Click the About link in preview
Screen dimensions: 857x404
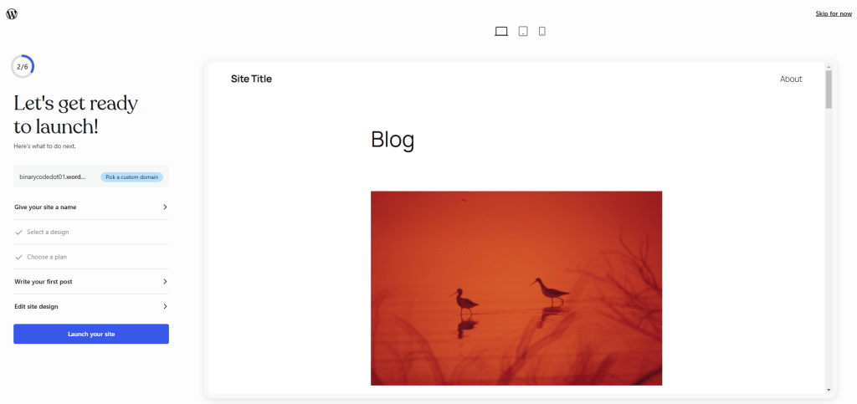791,79
